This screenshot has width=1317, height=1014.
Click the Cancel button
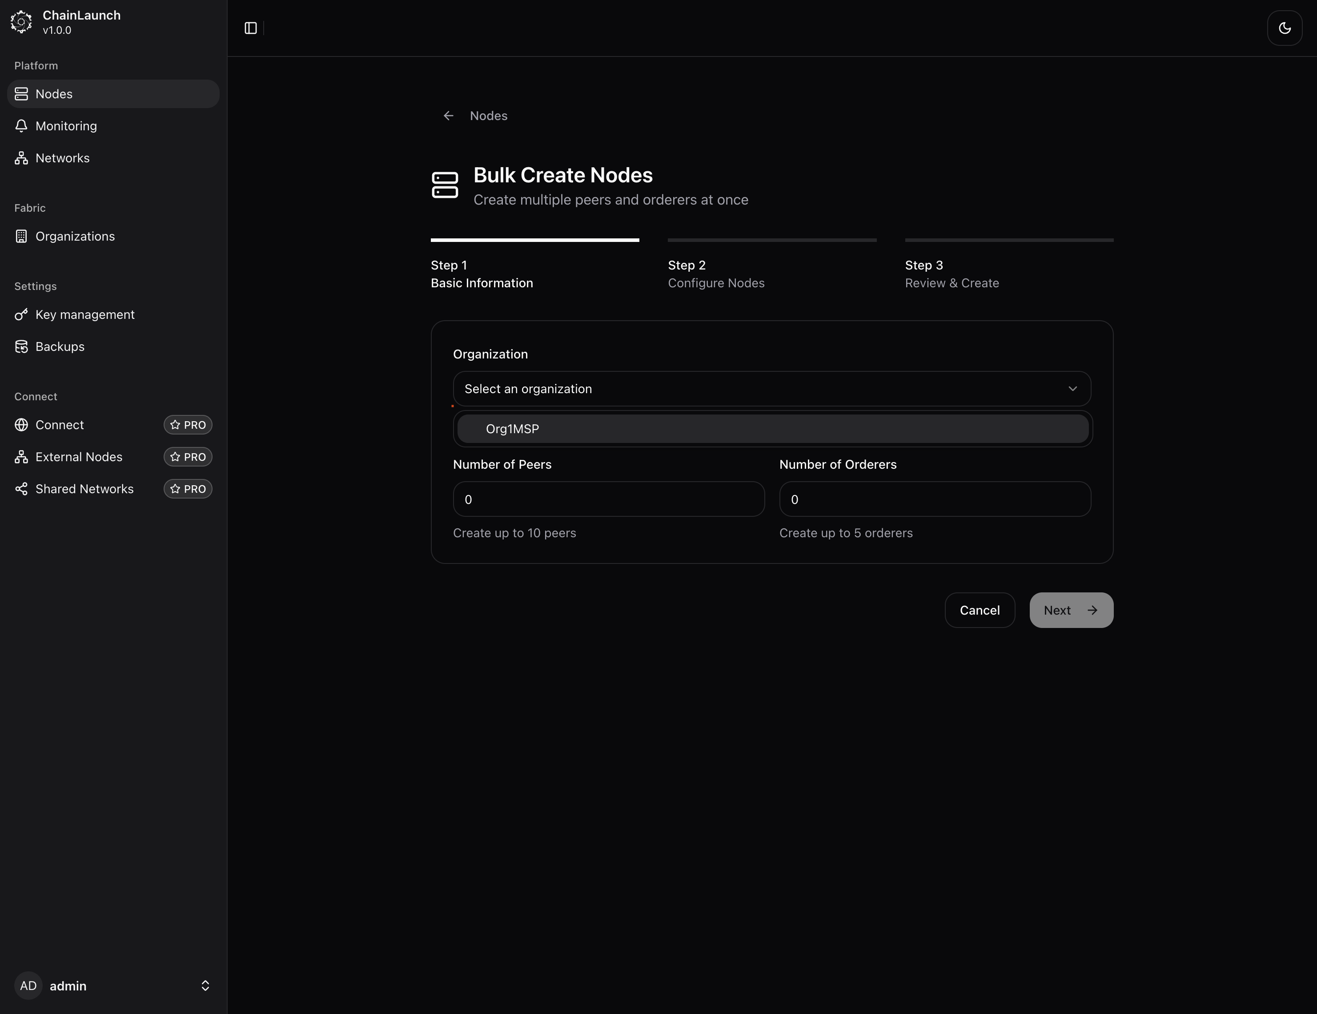pyautogui.click(x=979, y=611)
